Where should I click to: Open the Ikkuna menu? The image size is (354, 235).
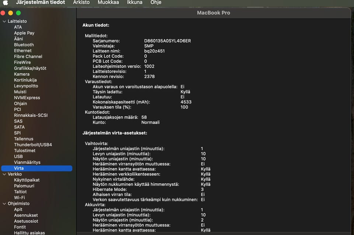click(135, 2)
